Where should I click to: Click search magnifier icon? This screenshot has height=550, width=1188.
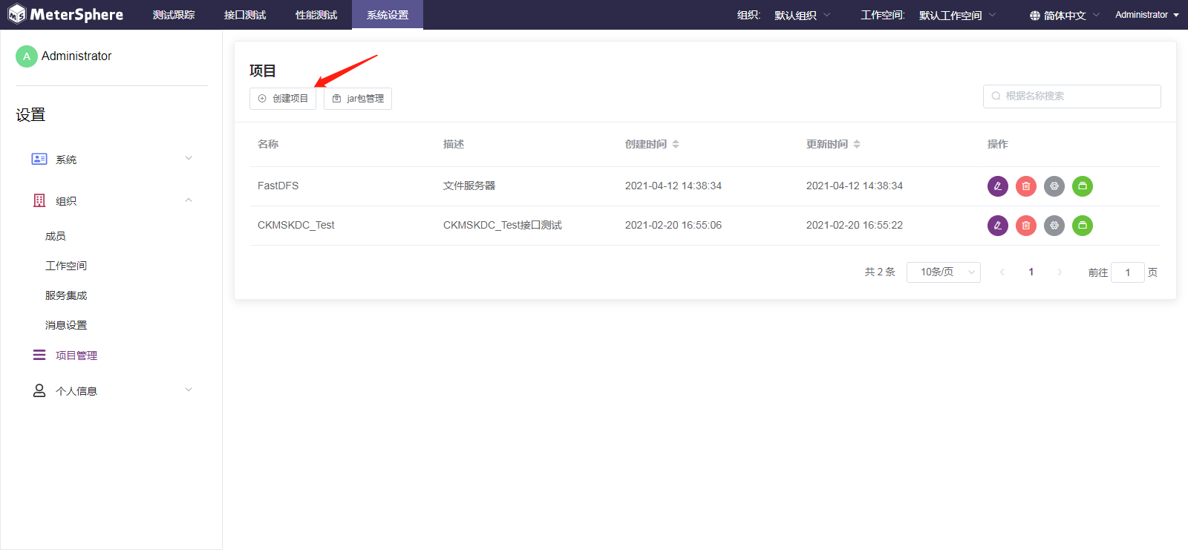coord(996,96)
